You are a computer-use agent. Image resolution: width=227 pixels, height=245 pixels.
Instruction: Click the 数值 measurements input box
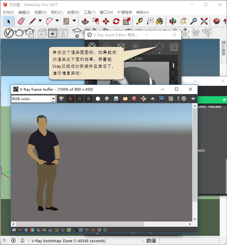point(189,241)
